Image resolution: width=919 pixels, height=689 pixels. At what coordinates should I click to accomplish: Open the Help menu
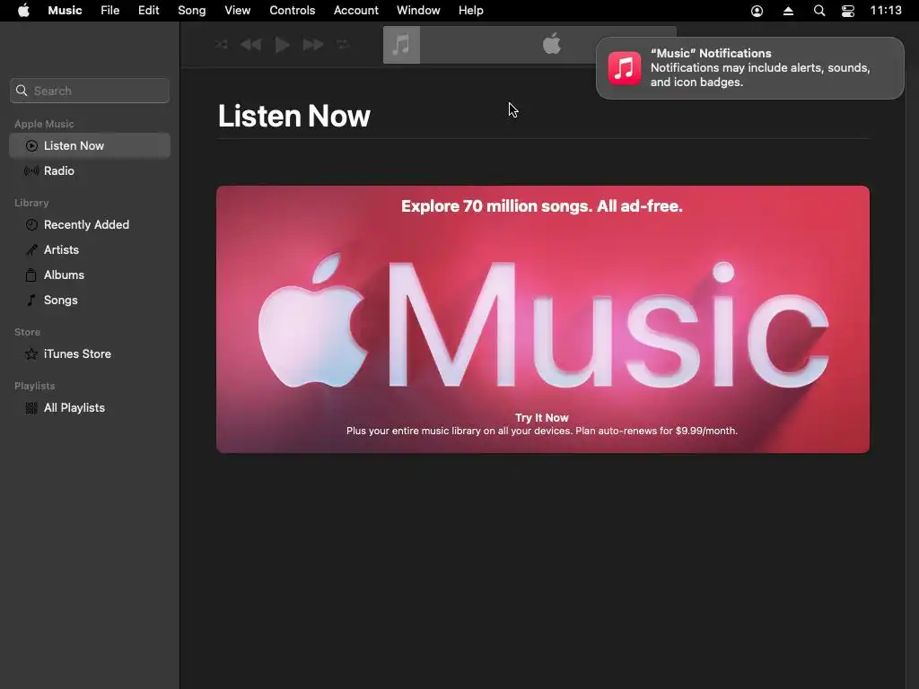pyautogui.click(x=470, y=11)
